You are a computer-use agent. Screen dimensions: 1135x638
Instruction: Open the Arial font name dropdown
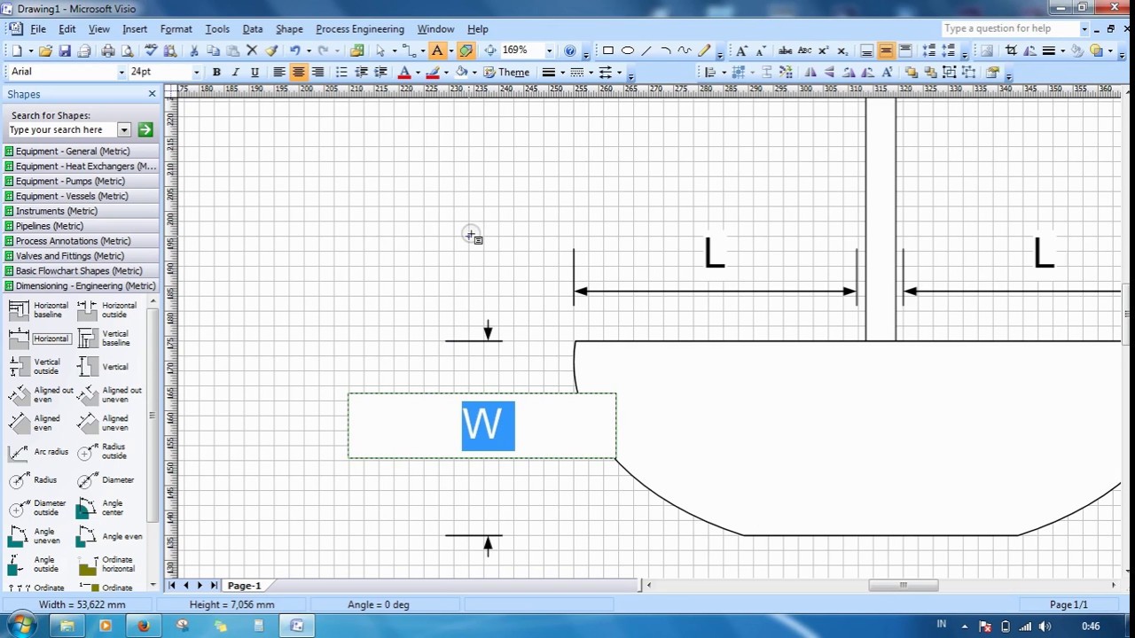tap(121, 72)
